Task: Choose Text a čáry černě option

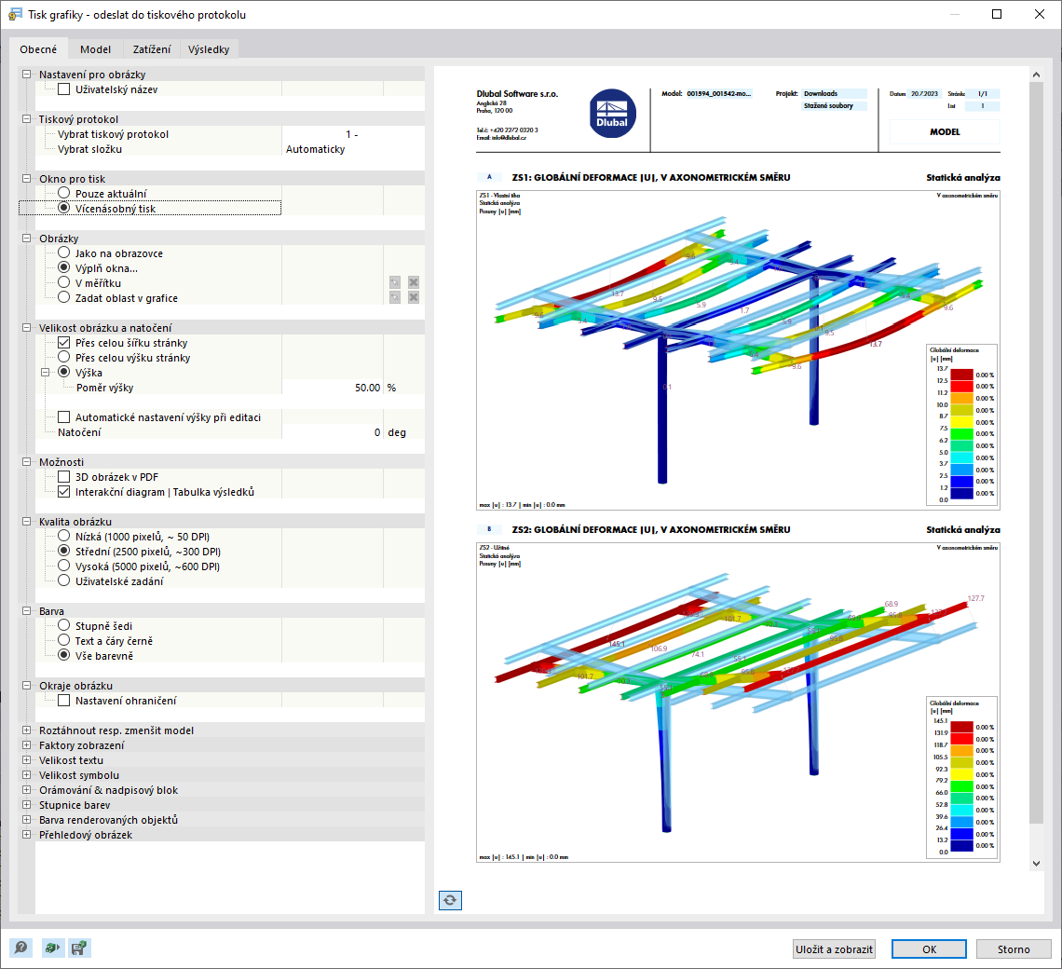Action: 63,640
